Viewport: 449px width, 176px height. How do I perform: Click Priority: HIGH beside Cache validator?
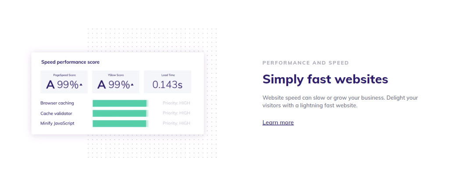pos(176,114)
